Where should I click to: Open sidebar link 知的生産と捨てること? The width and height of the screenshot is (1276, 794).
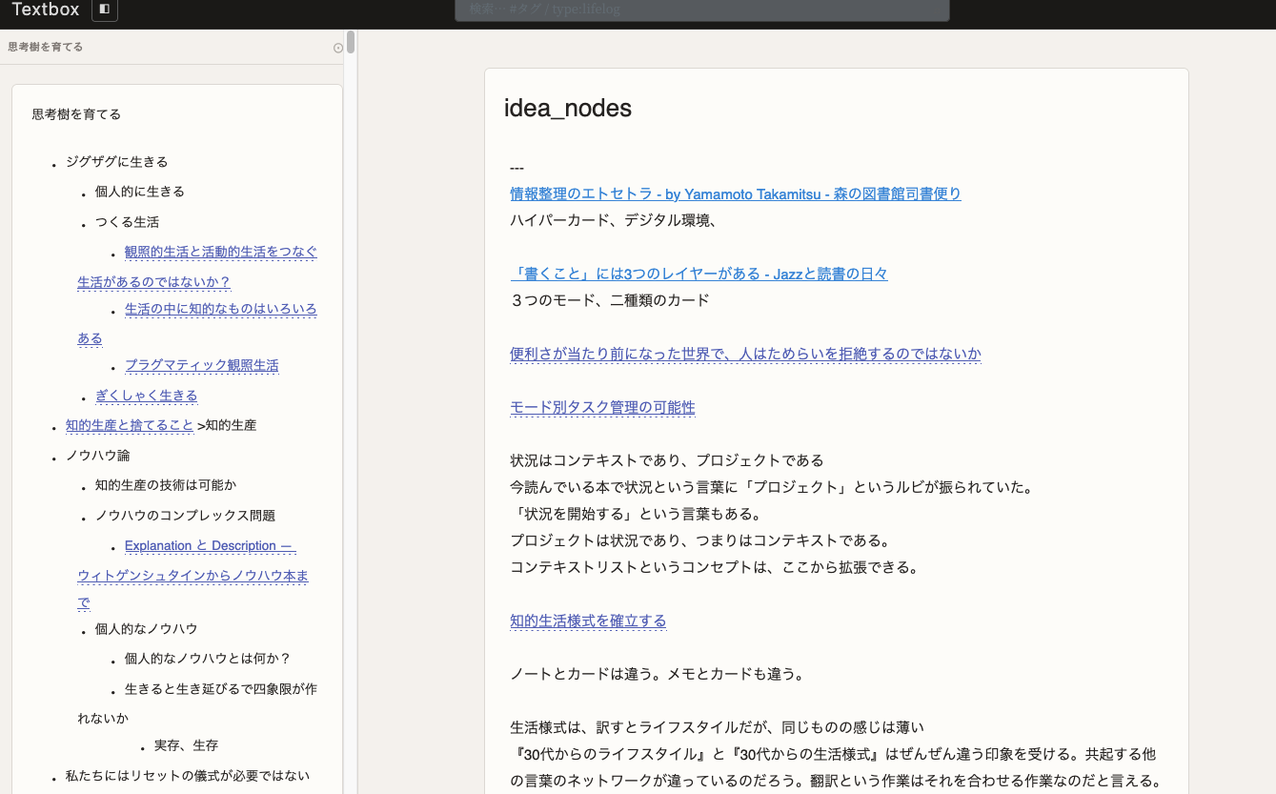click(130, 425)
